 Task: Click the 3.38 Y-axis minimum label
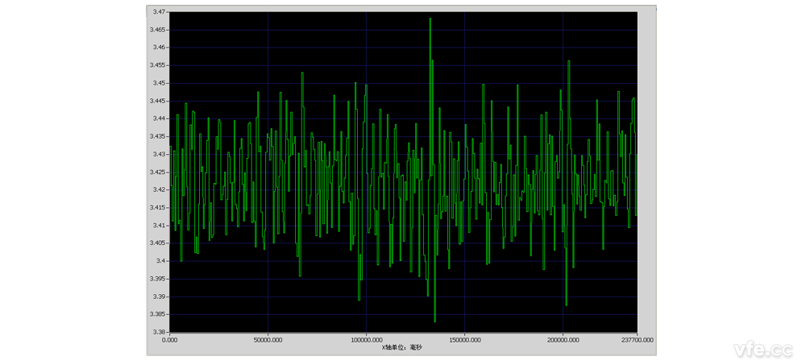159,332
